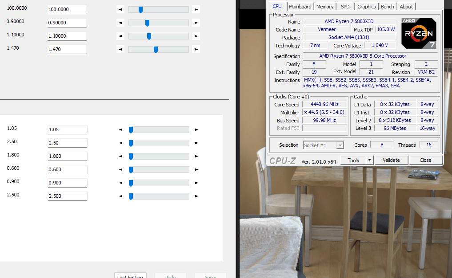452x278 pixels.
Task: Click the Package value Socket AM4 (1331)
Action: tap(348, 37)
